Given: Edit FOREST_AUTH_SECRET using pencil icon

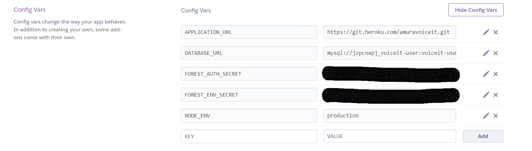Looking at the screenshot, I should (486, 74).
